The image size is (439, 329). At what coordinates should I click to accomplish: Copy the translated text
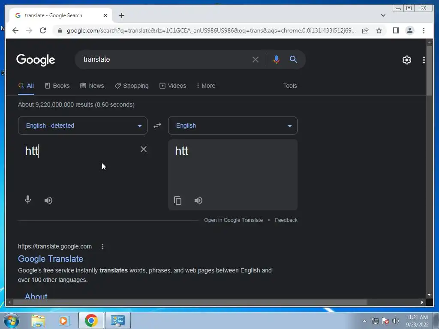coord(178,200)
